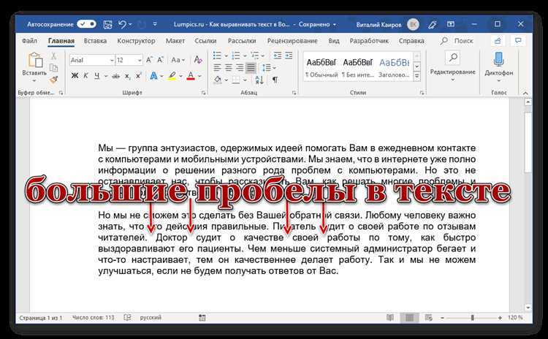Toggle subscript x₂ formatting
Viewport: 548px width, 339px height.
coord(128,76)
